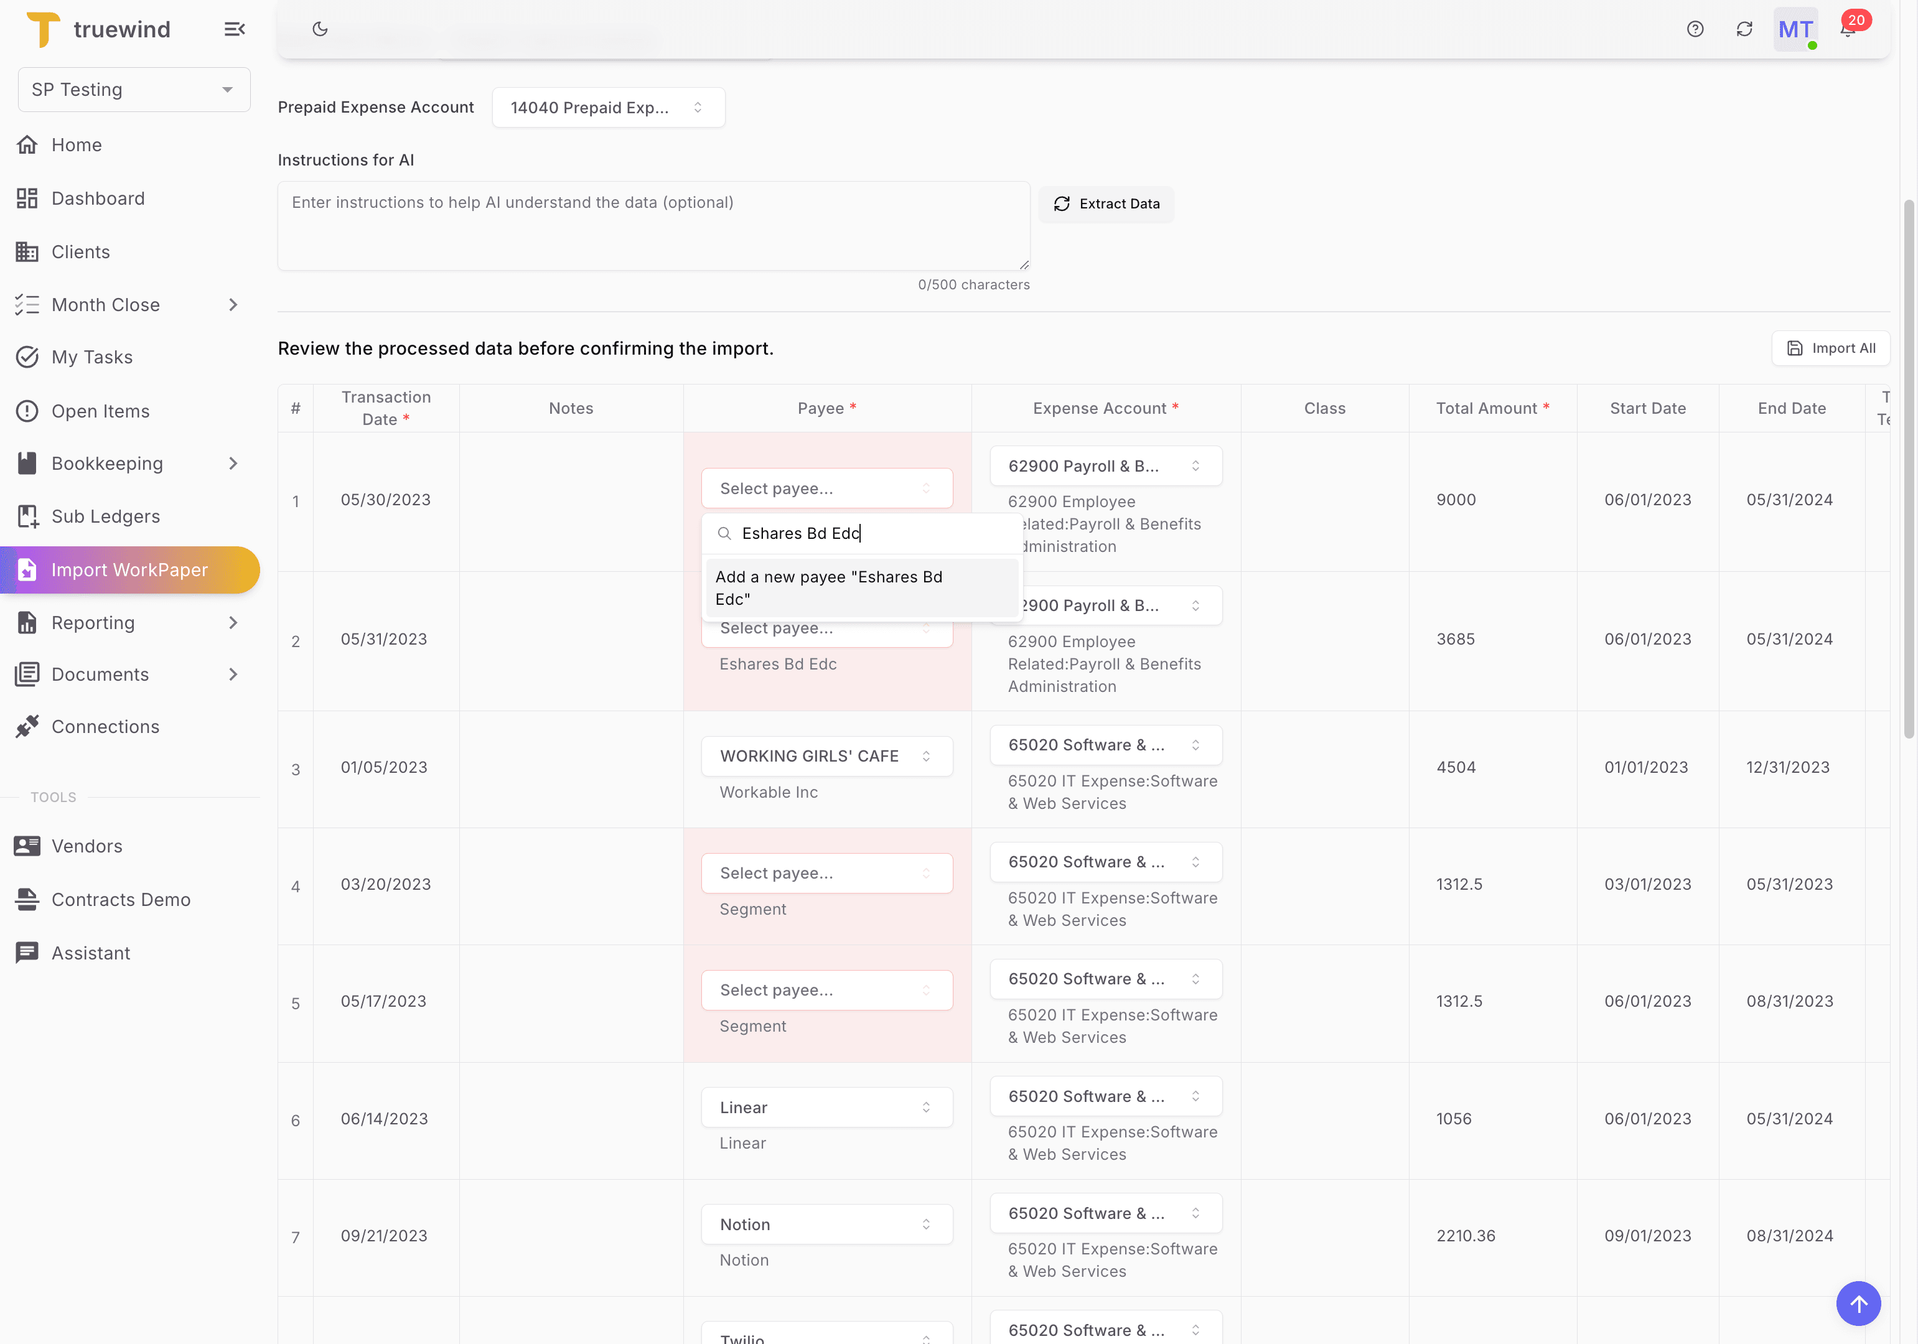Open the help icon in the top bar
Viewport: 1918px width, 1344px height.
point(1696,29)
